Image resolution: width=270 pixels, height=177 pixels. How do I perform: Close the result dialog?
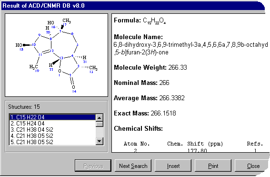click(252, 166)
